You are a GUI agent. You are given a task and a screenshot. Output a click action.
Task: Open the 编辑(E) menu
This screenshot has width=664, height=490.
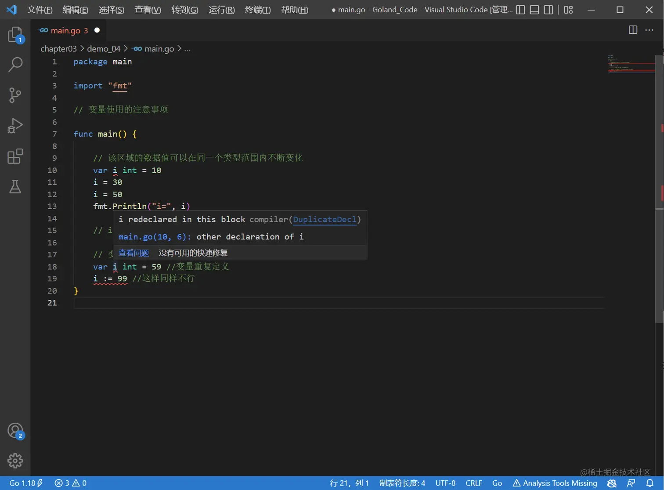click(x=76, y=10)
